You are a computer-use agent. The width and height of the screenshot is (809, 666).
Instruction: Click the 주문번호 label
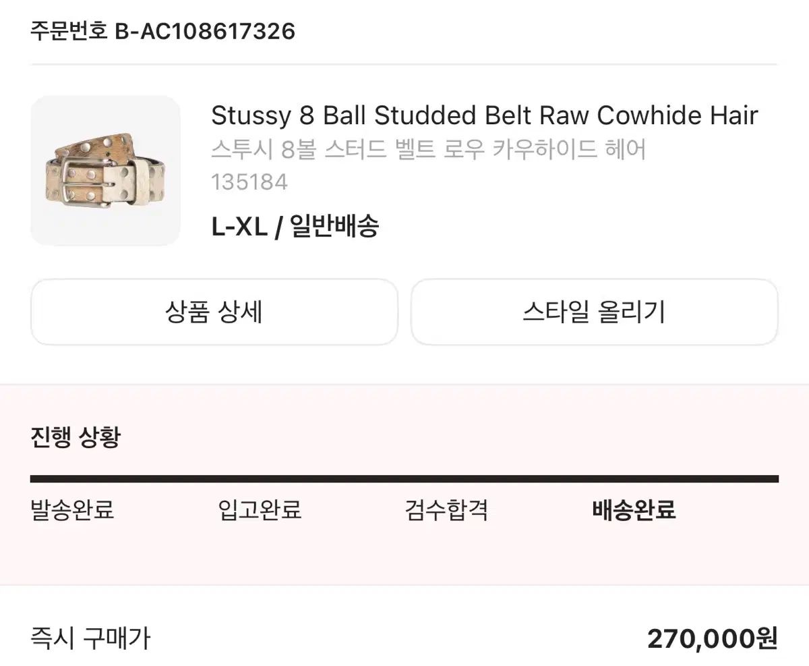tap(69, 31)
